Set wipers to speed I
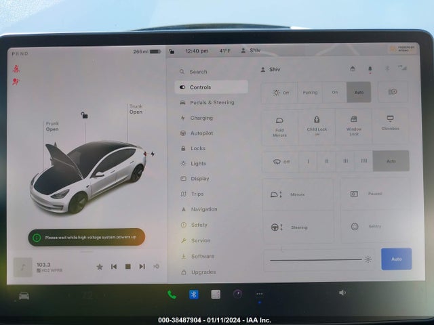Screen dimensions: 434x325 (x=308, y=161)
